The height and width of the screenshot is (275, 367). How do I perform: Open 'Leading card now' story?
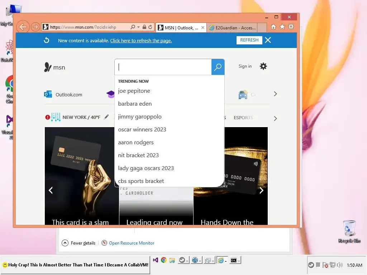[x=154, y=222]
